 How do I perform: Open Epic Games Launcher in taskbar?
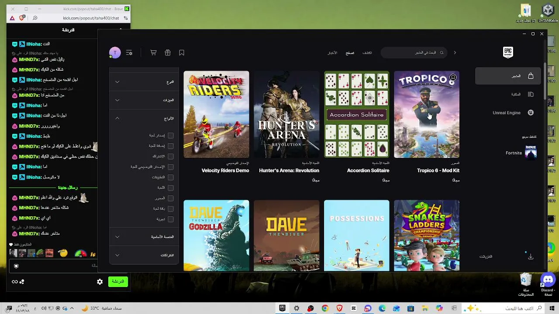click(283, 308)
